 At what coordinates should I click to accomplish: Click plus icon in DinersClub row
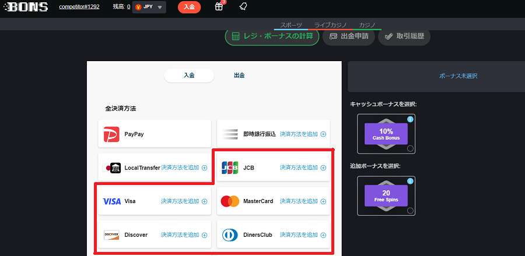323,235
